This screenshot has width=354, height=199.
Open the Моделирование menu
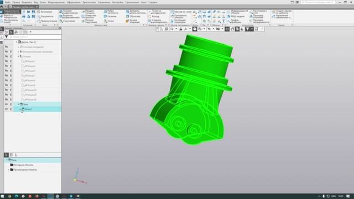pos(56,2)
